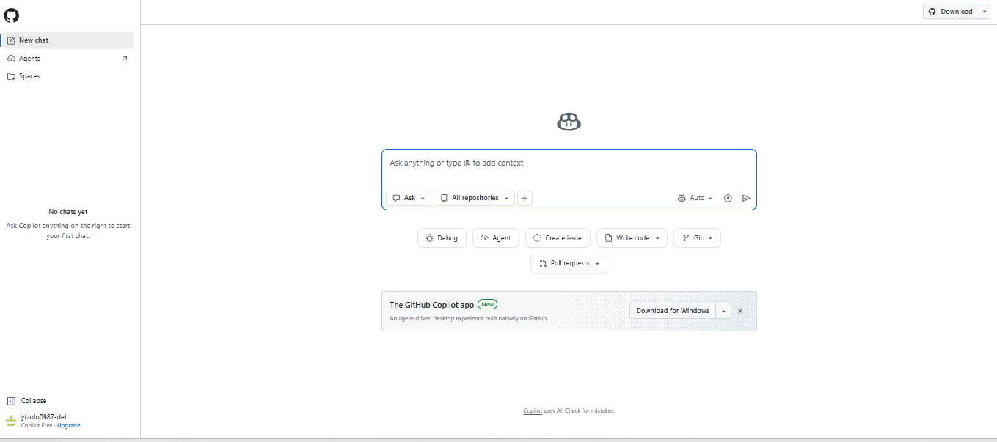Open the Ask mode dropdown
This screenshot has height=442, width=997.
[x=409, y=198]
